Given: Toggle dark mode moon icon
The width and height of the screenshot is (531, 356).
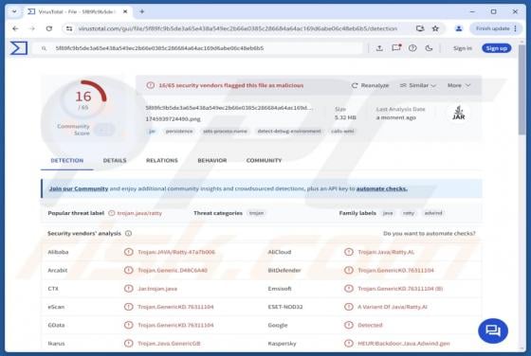Looking at the screenshot, I should coord(429,48).
